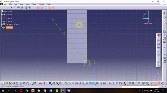
Task: Open the Start menu in CATIA
Action: [5, 4]
